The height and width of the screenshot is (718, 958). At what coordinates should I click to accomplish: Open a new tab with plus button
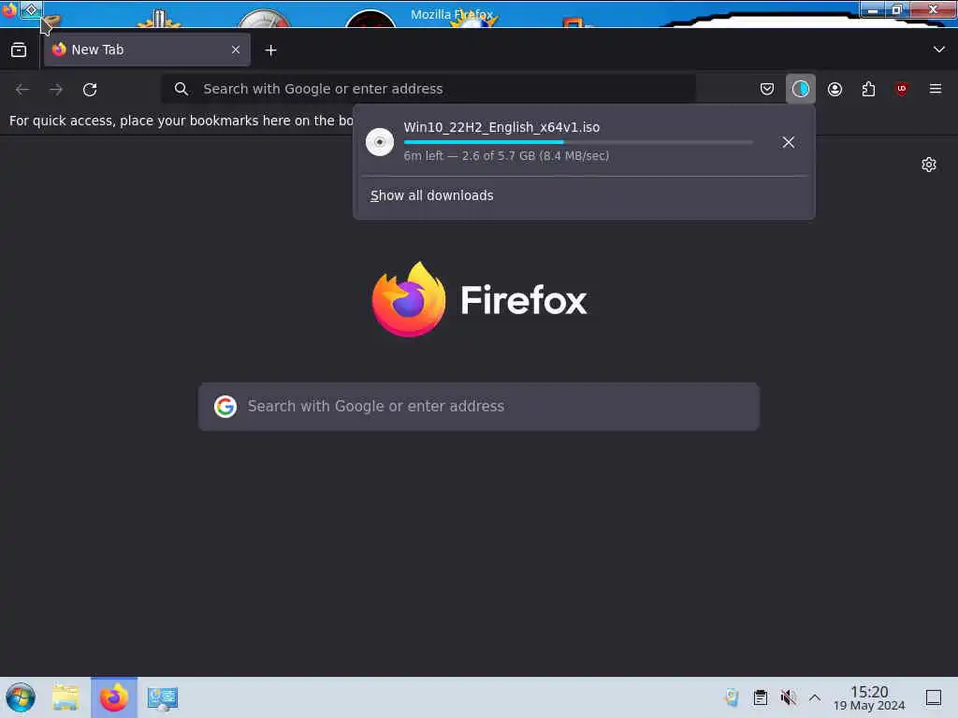click(x=270, y=50)
